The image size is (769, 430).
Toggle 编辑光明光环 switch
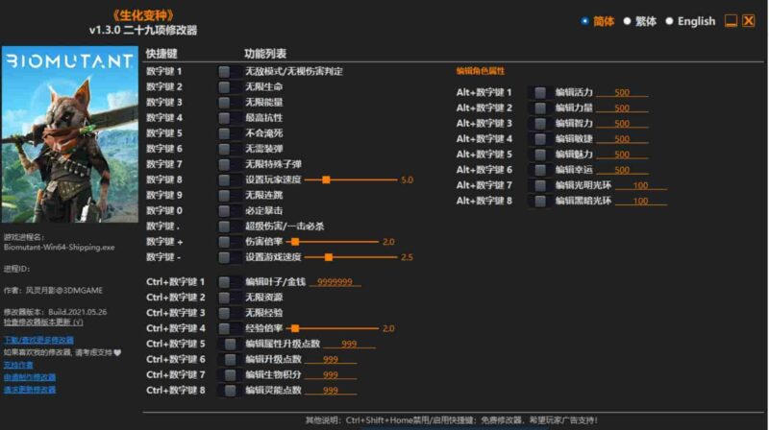(540, 185)
